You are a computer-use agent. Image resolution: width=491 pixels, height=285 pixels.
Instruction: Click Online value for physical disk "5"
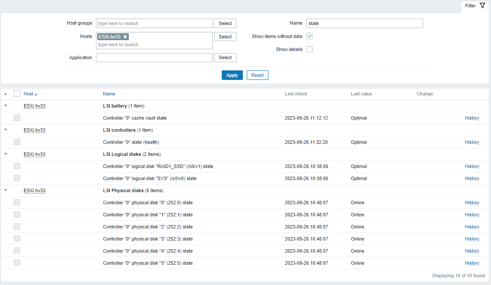(357, 263)
